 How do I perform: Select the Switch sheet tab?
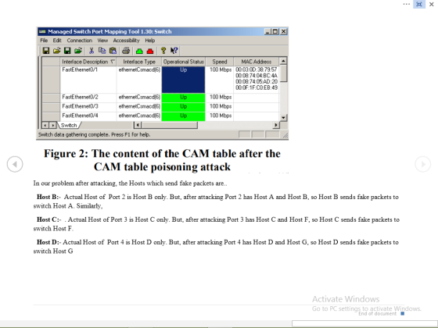pyautogui.click(x=69, y=125)
